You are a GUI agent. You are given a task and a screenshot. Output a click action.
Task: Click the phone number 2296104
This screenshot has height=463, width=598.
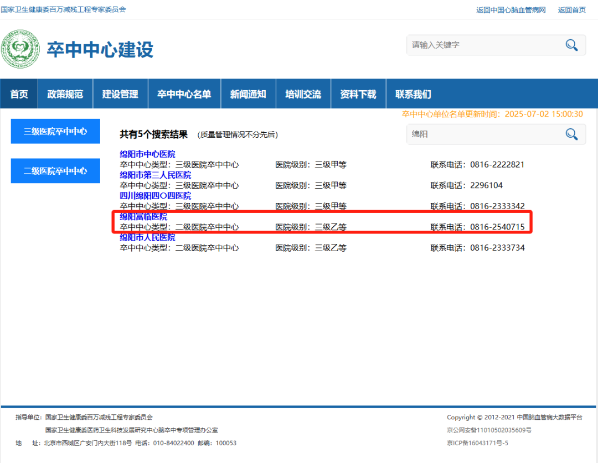tap(486, 185)
